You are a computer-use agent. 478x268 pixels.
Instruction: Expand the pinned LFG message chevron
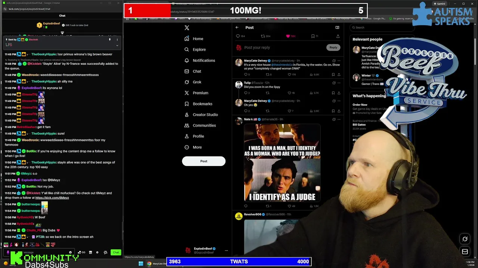[117, 45]
